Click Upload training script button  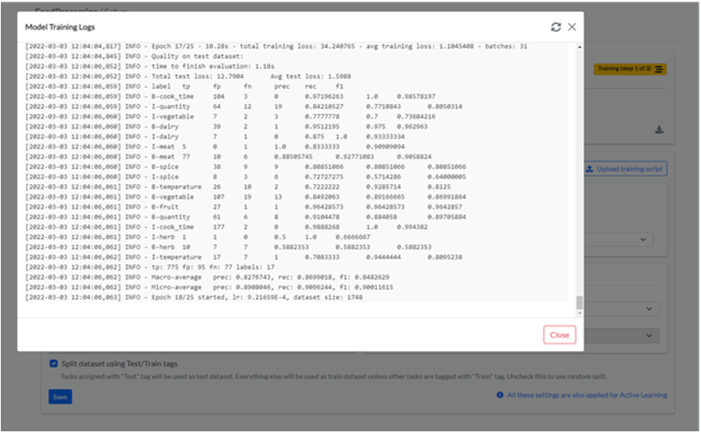click(x=626, y=169)
